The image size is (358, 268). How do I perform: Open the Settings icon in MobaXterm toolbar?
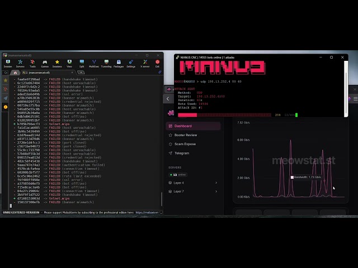[131, 63]
